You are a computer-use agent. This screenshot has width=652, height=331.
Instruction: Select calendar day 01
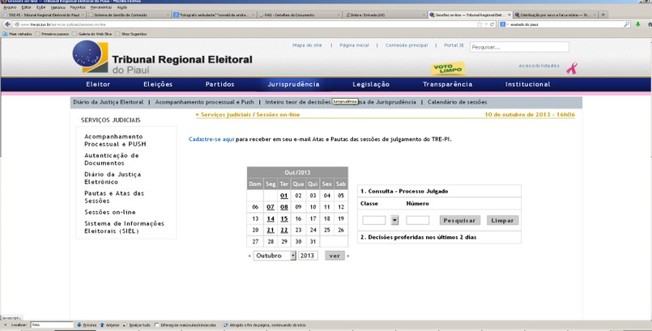[284, 196]
